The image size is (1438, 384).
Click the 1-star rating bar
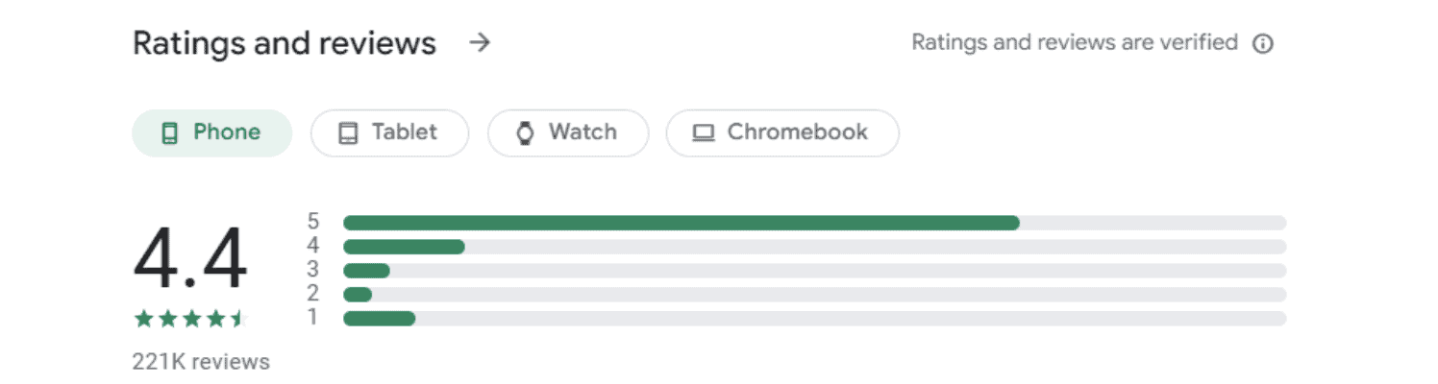[x=814, y=318]
